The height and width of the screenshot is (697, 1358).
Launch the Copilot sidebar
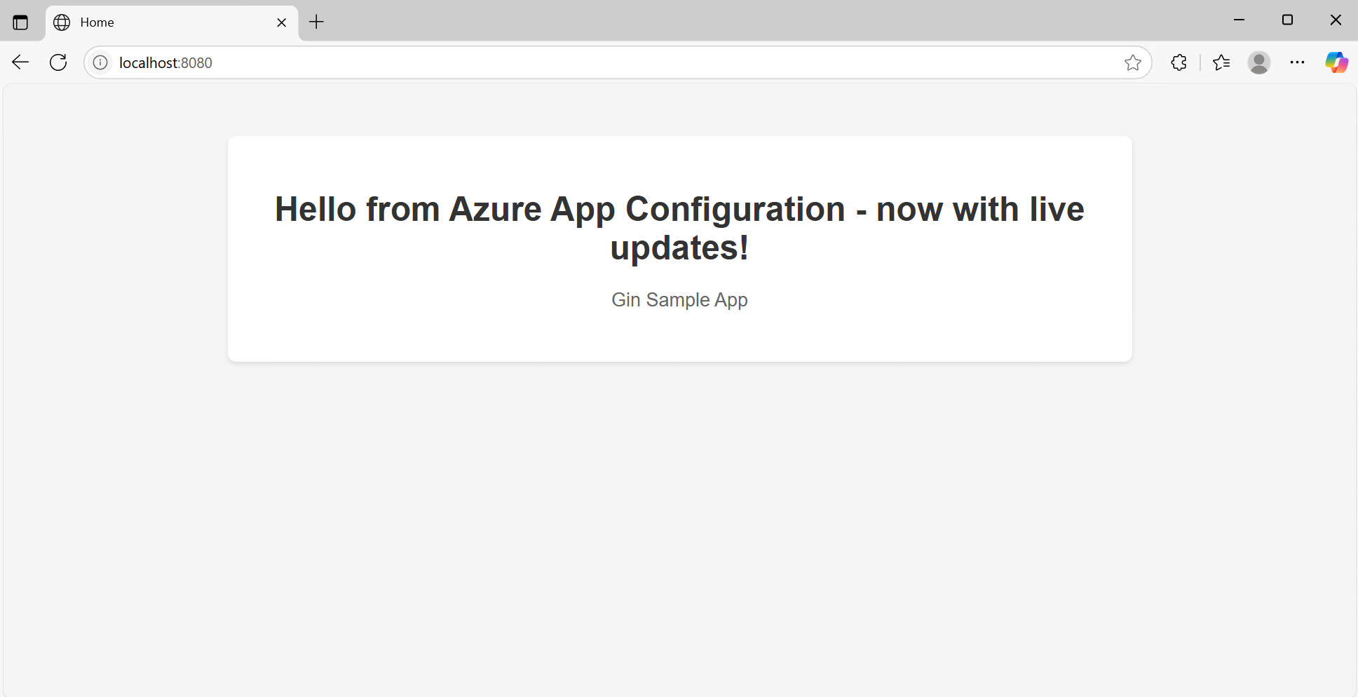pos(1336,62)
